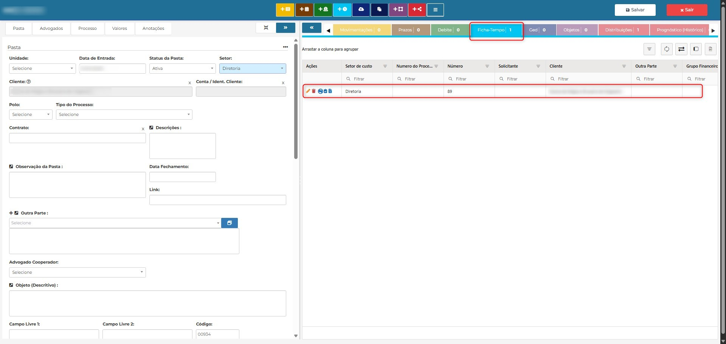Screen dimensions: 726x344
Task: Click the purple add object button
Action: tap(398, 10)
